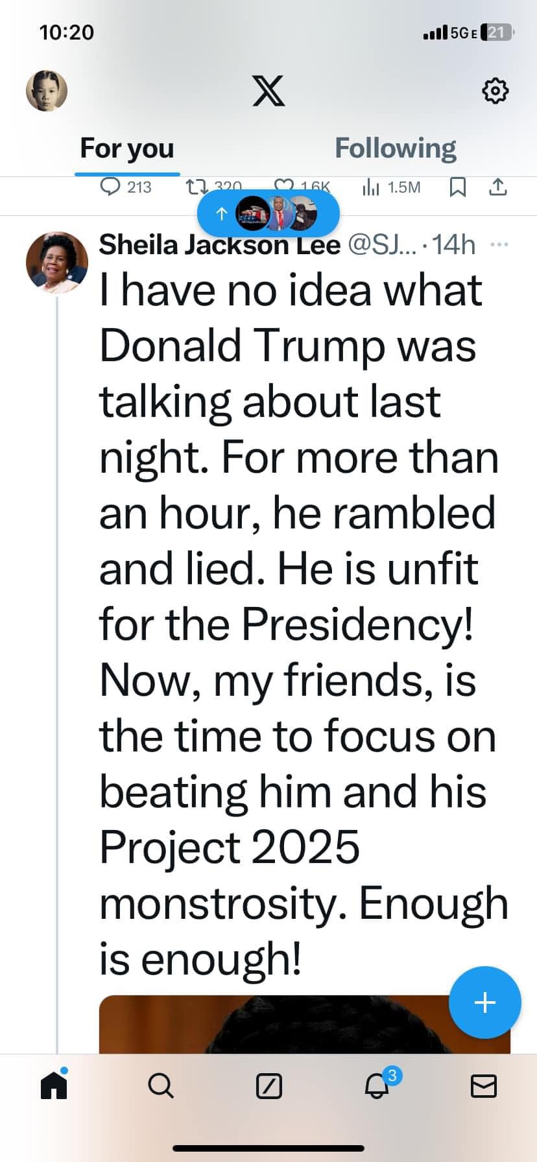Tap the new posts pill with up arrow
Screen dimensions: 537x1162
tap(268, 213)
